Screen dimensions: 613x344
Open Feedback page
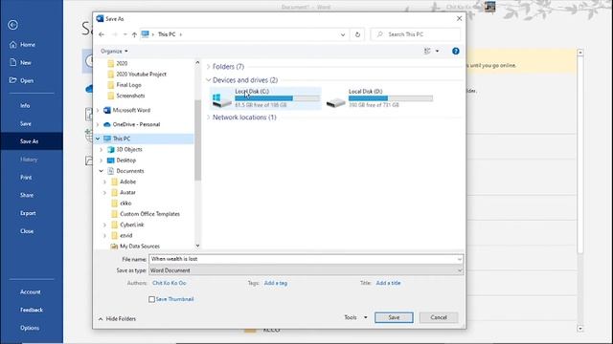tap(32, 310)
